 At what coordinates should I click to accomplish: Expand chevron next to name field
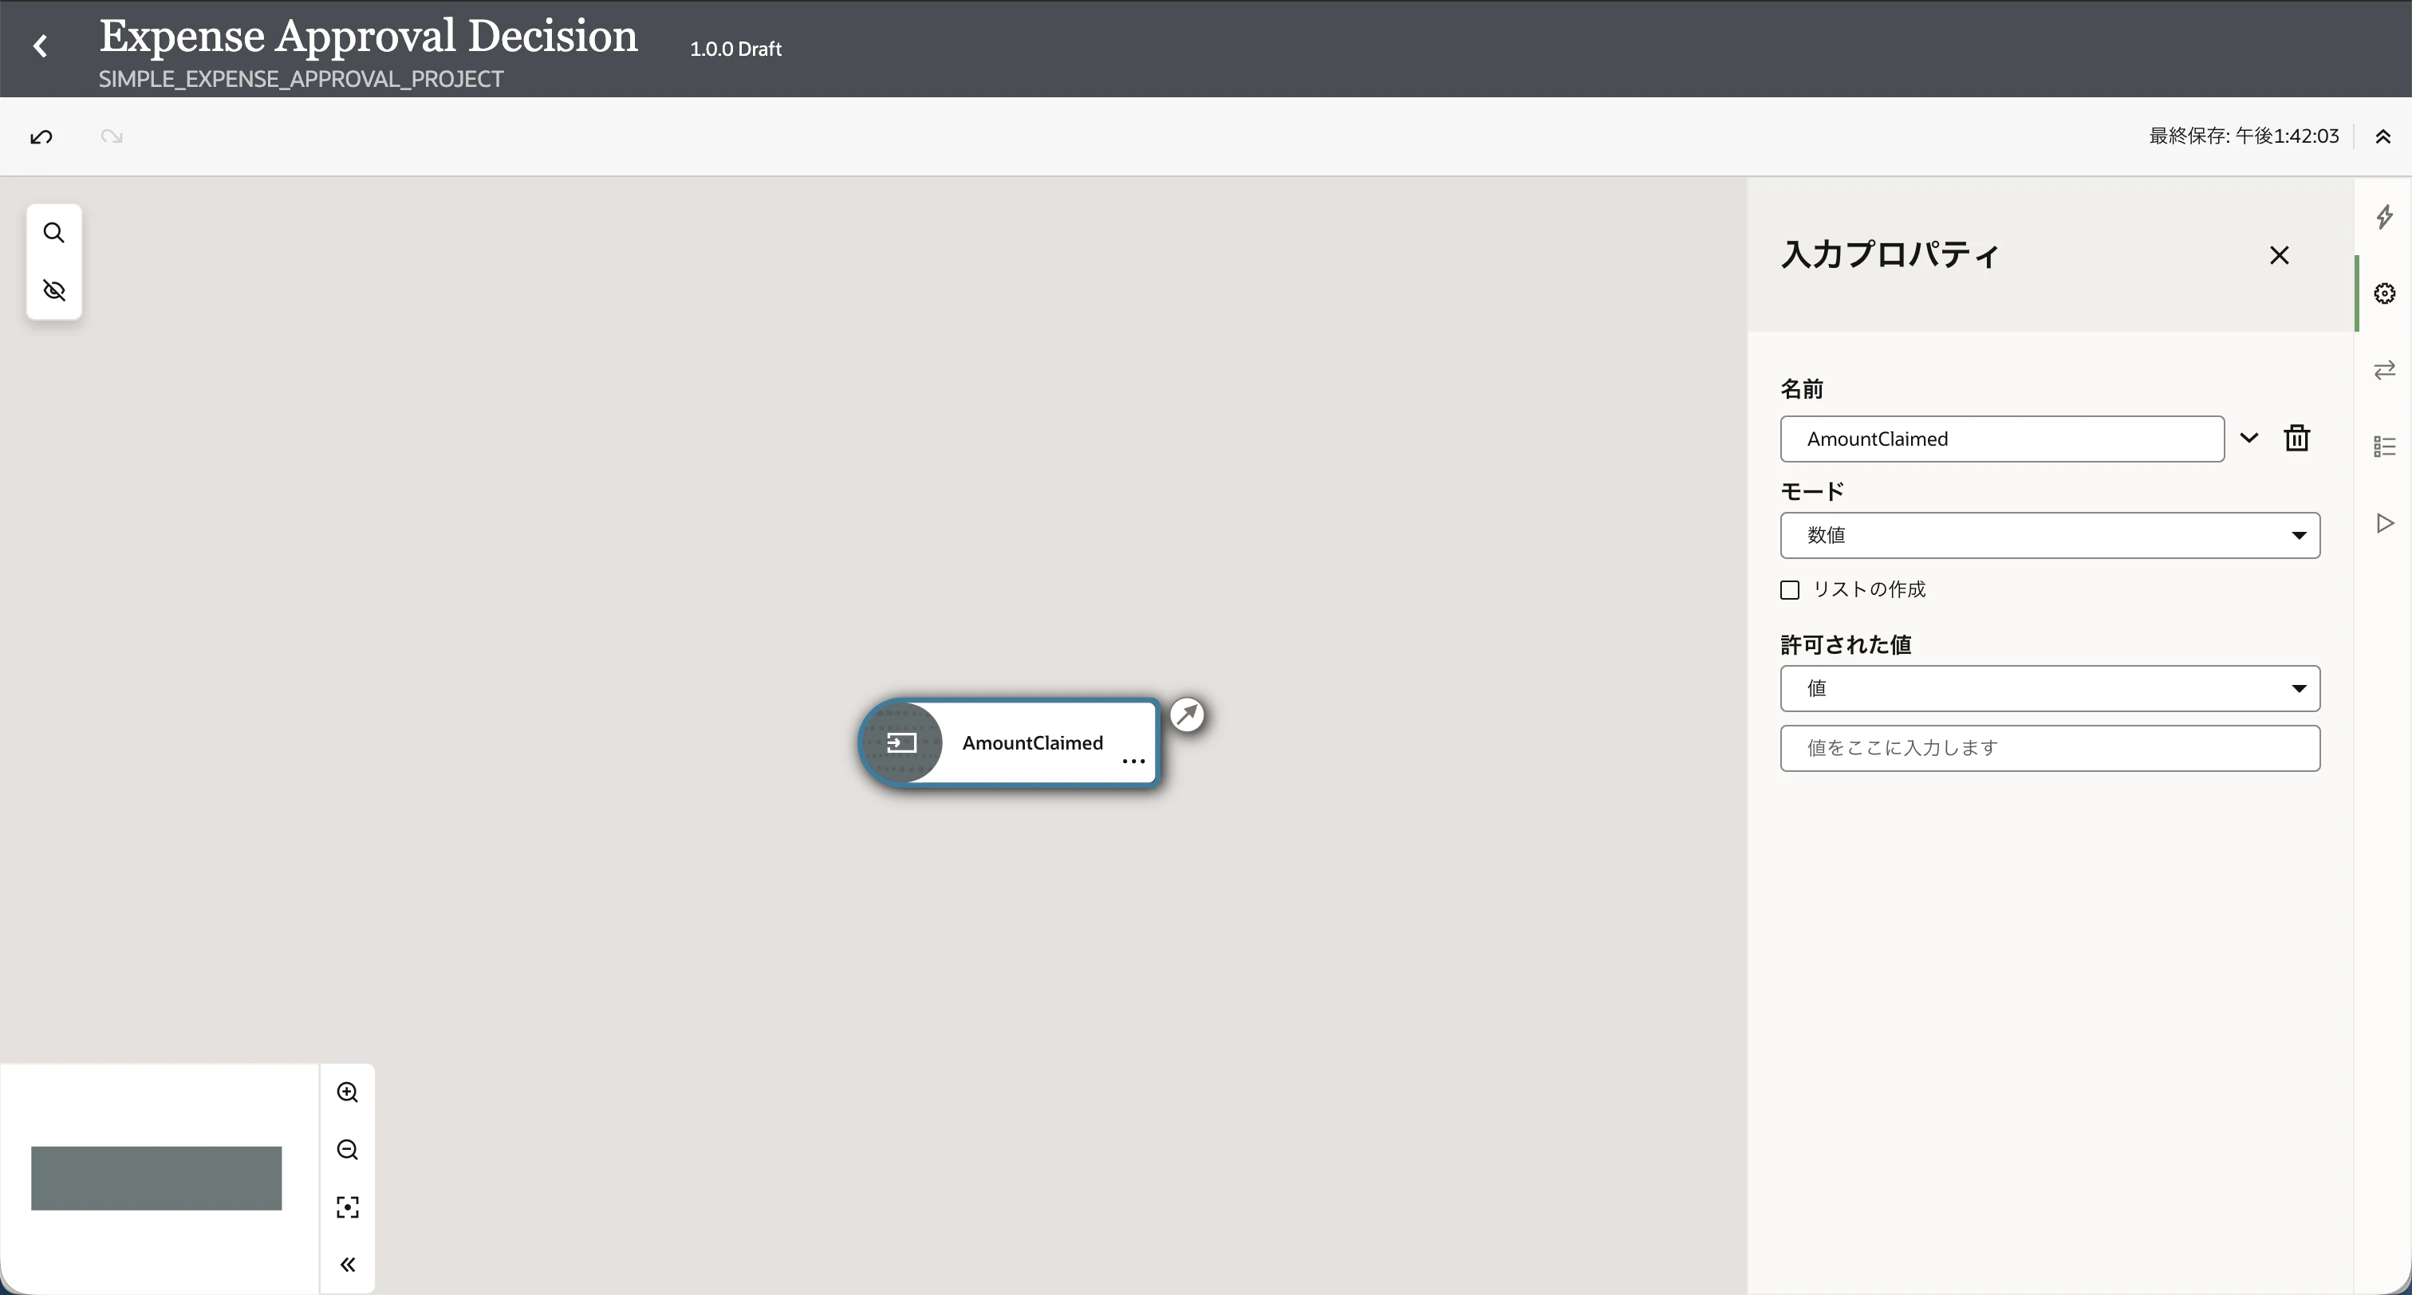pyautogui.click(x=2249, y=437)
